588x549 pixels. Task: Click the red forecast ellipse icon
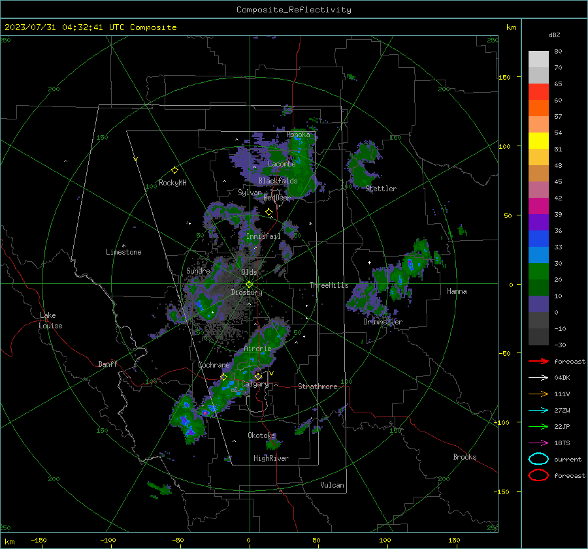[x=538, y=475]
